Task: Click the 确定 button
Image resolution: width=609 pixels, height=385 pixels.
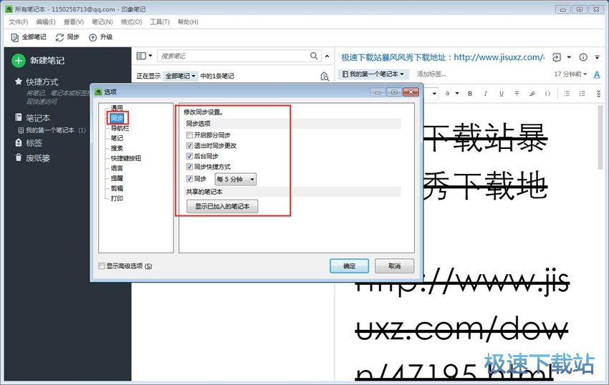Action: point(349,266)
